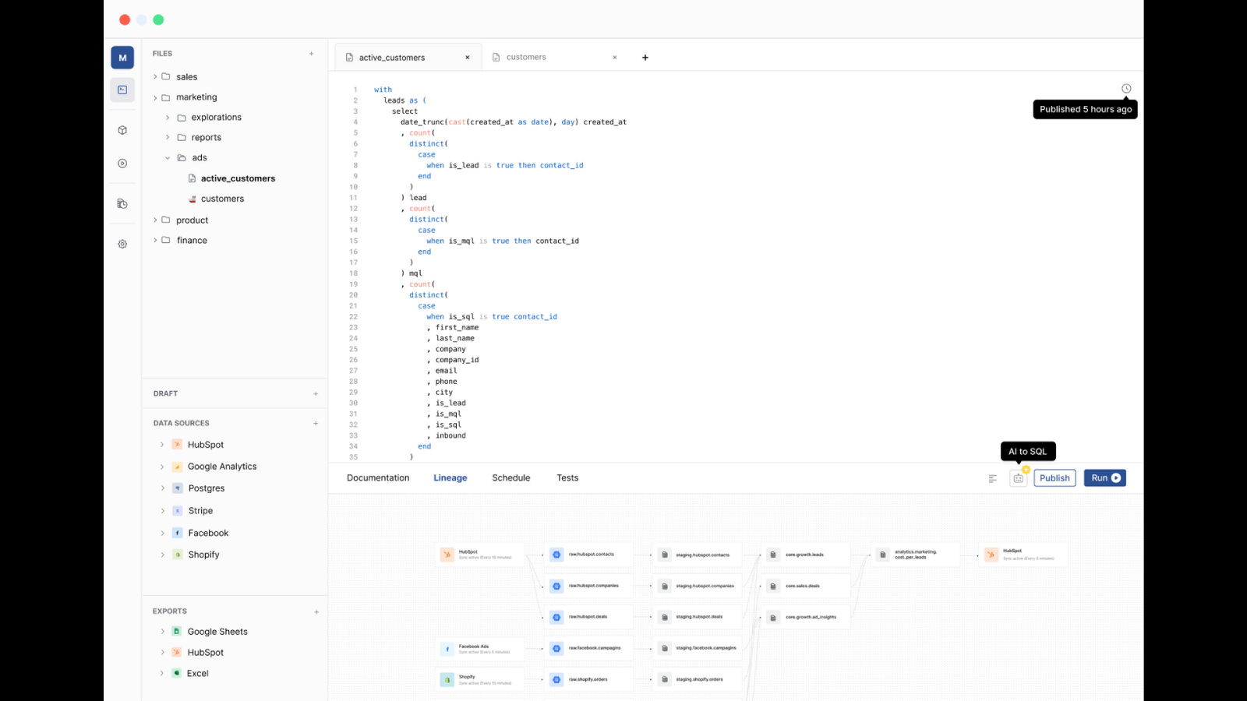The width and height of the screenshot is (1247, 701).
Task: Click the Publish button
Action: (1054, 478)
